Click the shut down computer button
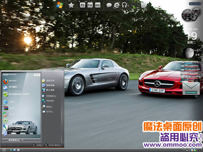 click(x=53, y=145)
